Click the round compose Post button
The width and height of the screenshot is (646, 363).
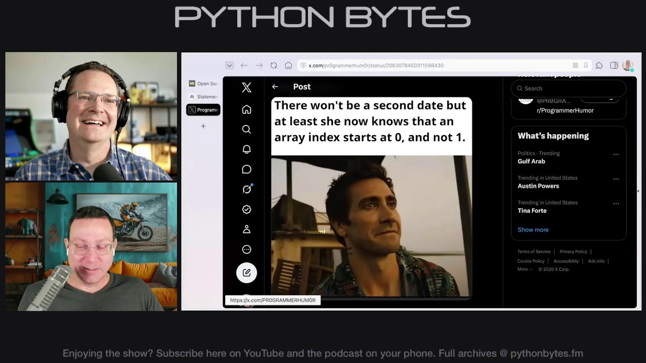(246, 273)
